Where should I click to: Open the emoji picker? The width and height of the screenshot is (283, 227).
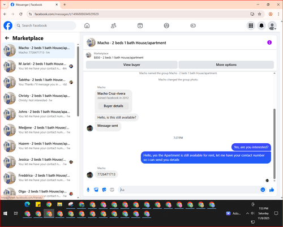click(x=263, y=190)
